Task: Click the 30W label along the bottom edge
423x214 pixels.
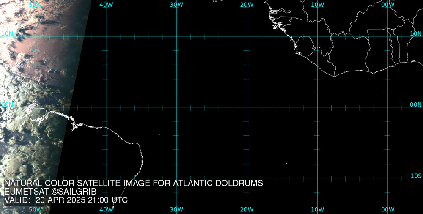Action: (x=176, y=209)
